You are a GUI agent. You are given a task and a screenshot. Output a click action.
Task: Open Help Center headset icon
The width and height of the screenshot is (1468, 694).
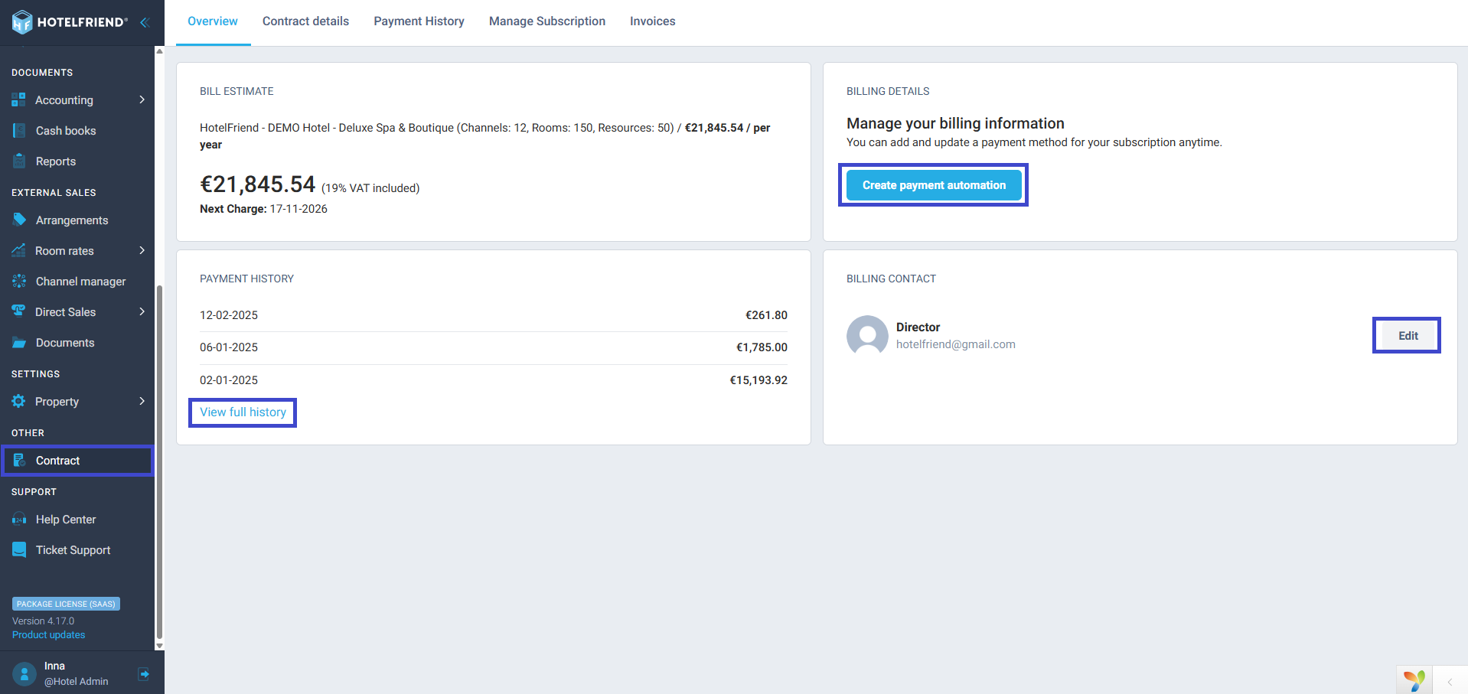[19, 520]
